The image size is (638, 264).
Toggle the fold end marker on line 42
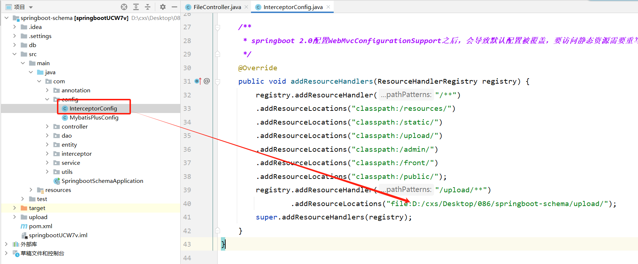point(218,230)
